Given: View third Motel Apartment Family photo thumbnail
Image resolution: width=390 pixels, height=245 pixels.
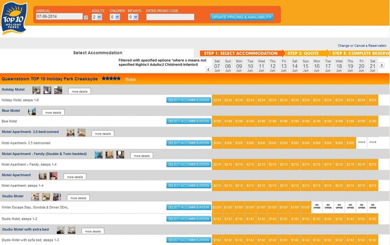Looking at the screenshot, I should coord(120,155).
